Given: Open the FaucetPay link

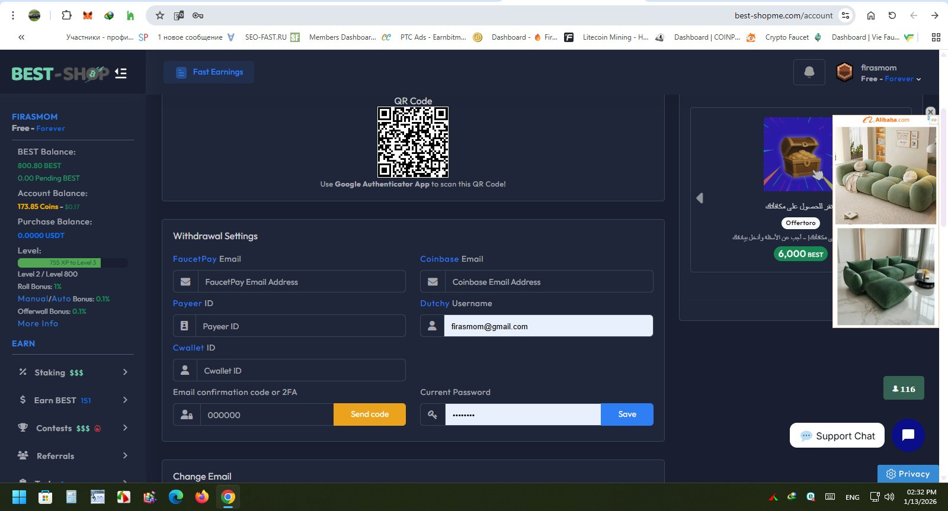Looking at the screenshot, I should (x=195, y=259).
